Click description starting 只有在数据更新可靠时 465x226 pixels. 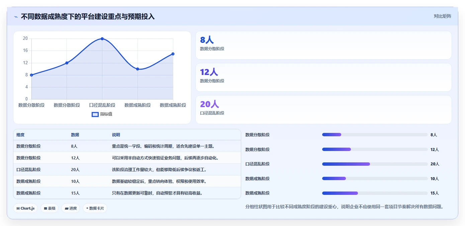[x=157, y=193]
